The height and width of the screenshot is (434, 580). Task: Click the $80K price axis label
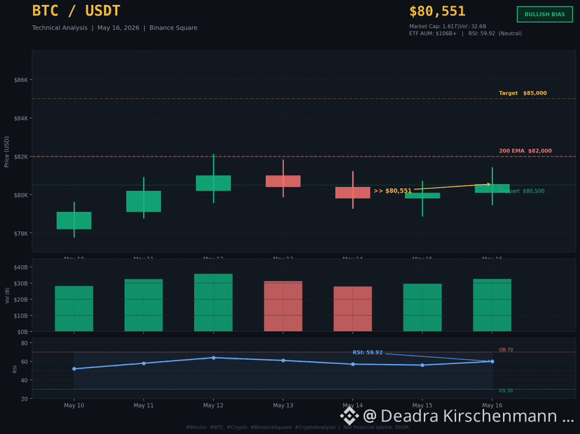pos(21,195)
